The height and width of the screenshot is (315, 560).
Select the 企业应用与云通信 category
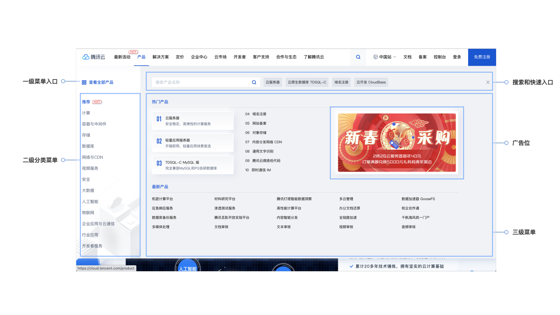(98, 224)
